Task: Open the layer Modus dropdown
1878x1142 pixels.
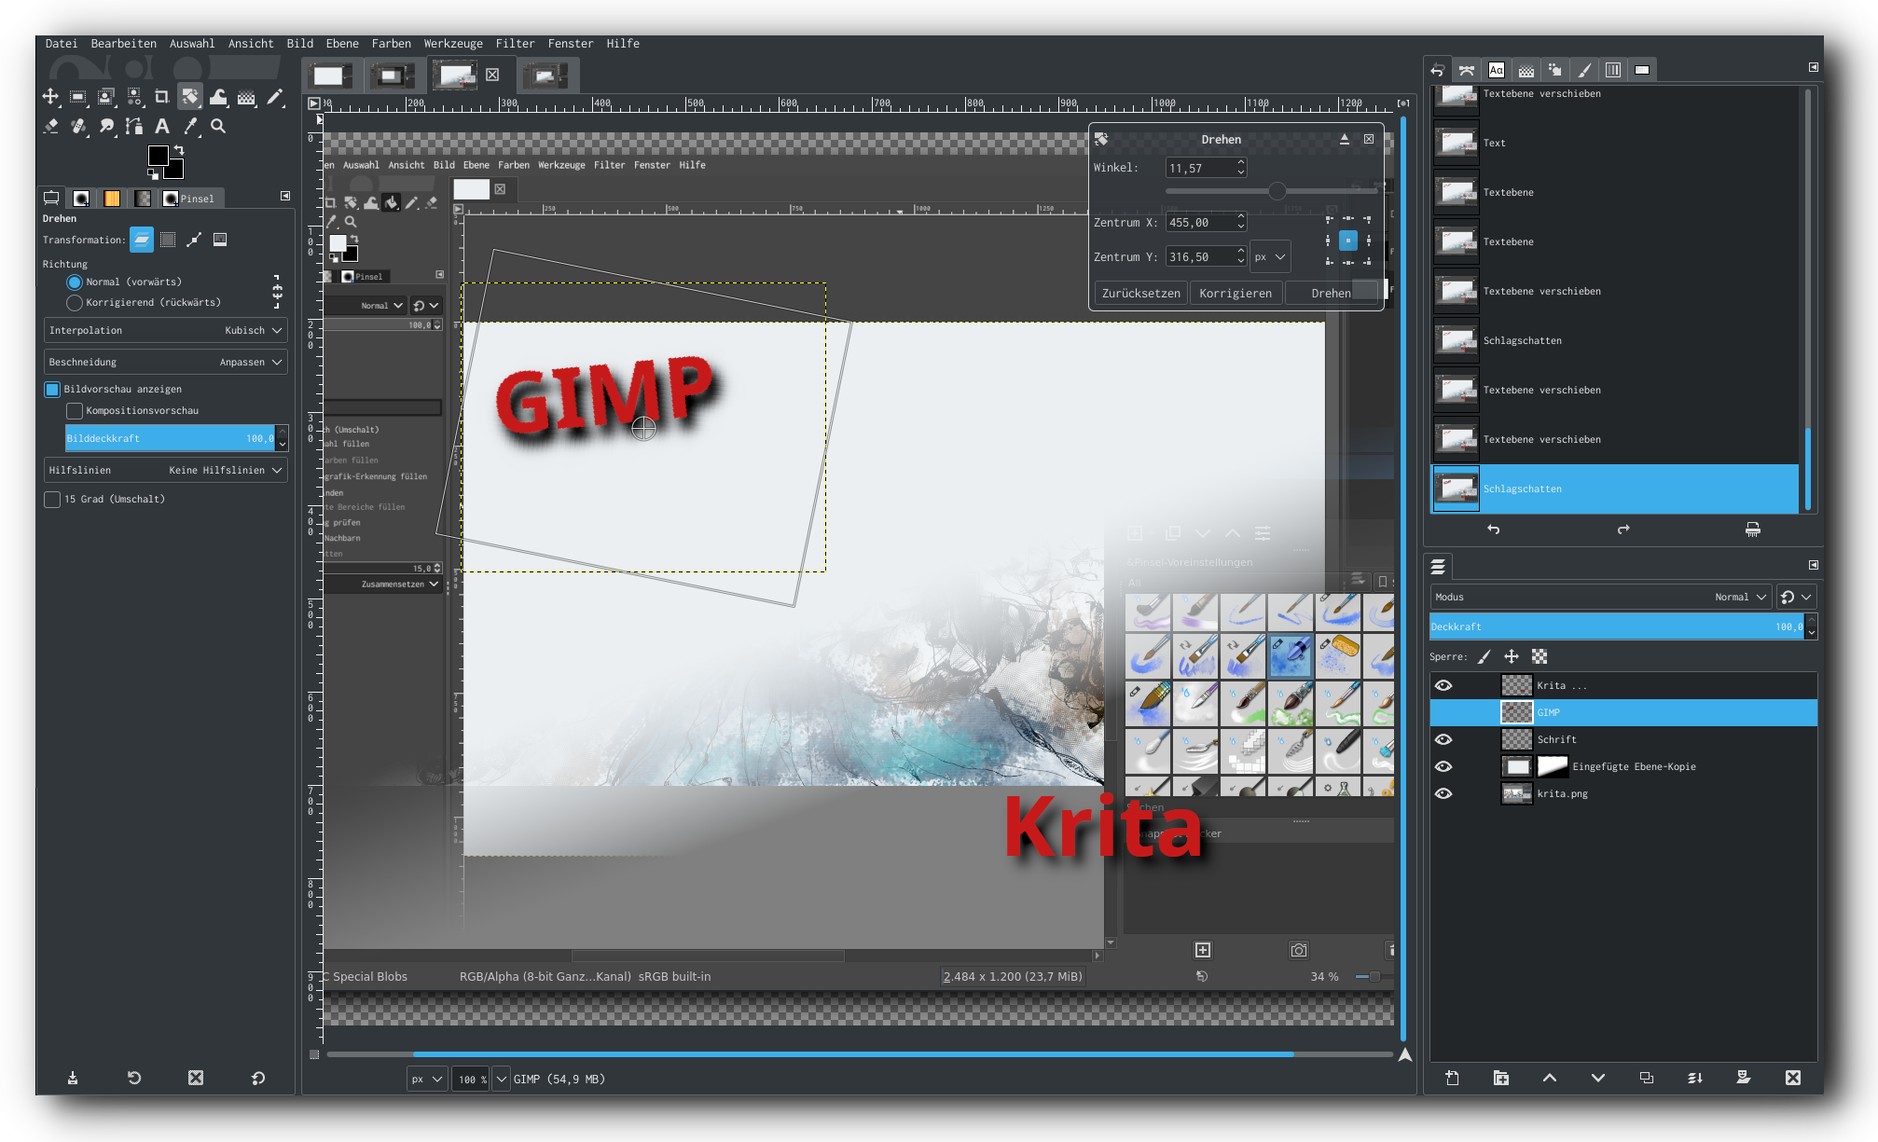Action: pyautogui.click(x=1601, y=597)
